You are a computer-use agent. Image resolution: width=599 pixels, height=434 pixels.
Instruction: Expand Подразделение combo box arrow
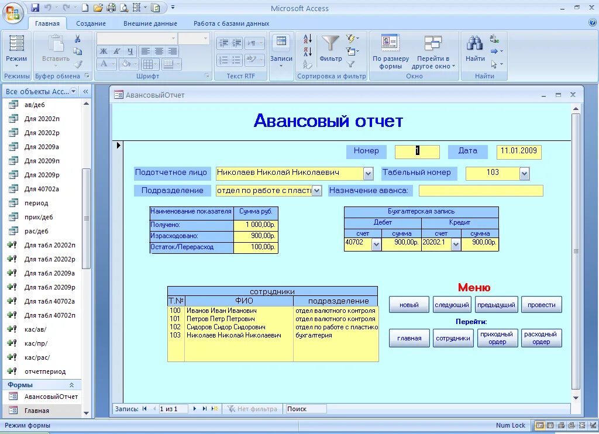click(x=317, y=191)
